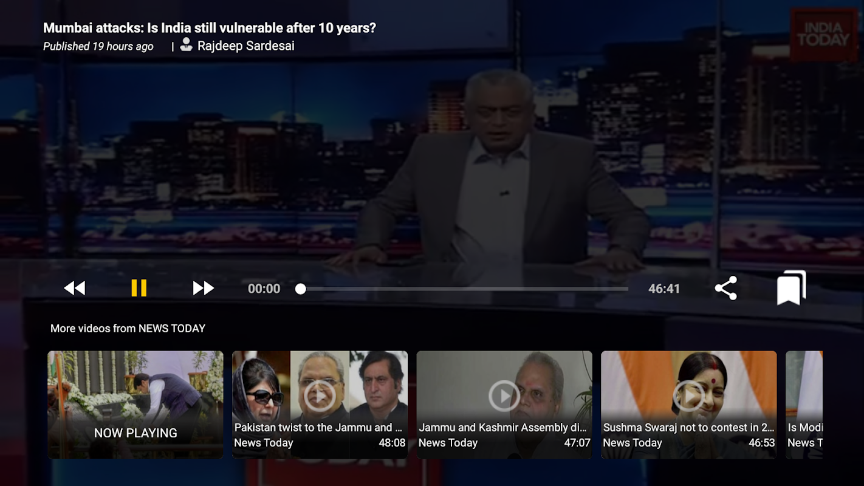Jump to middle of progress bar
The width and height of the screenshot is (864, 486).
pyautogui.click(x=465, y=289)
